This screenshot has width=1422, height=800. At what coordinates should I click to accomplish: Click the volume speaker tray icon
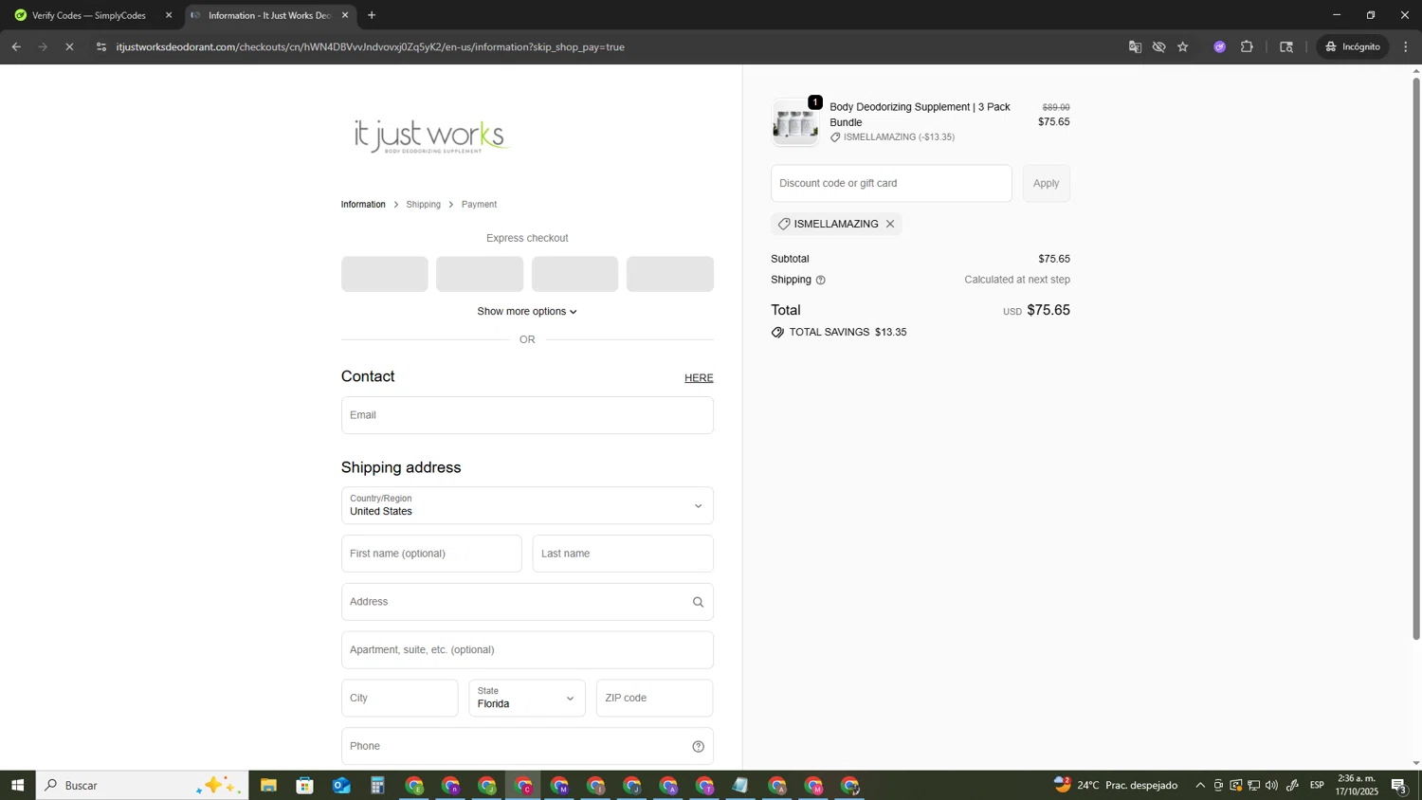(x=1272, y=786)
